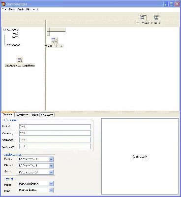181x197 pixels.
Task: Switch to the Comments tab
Action: pos(47,115)
